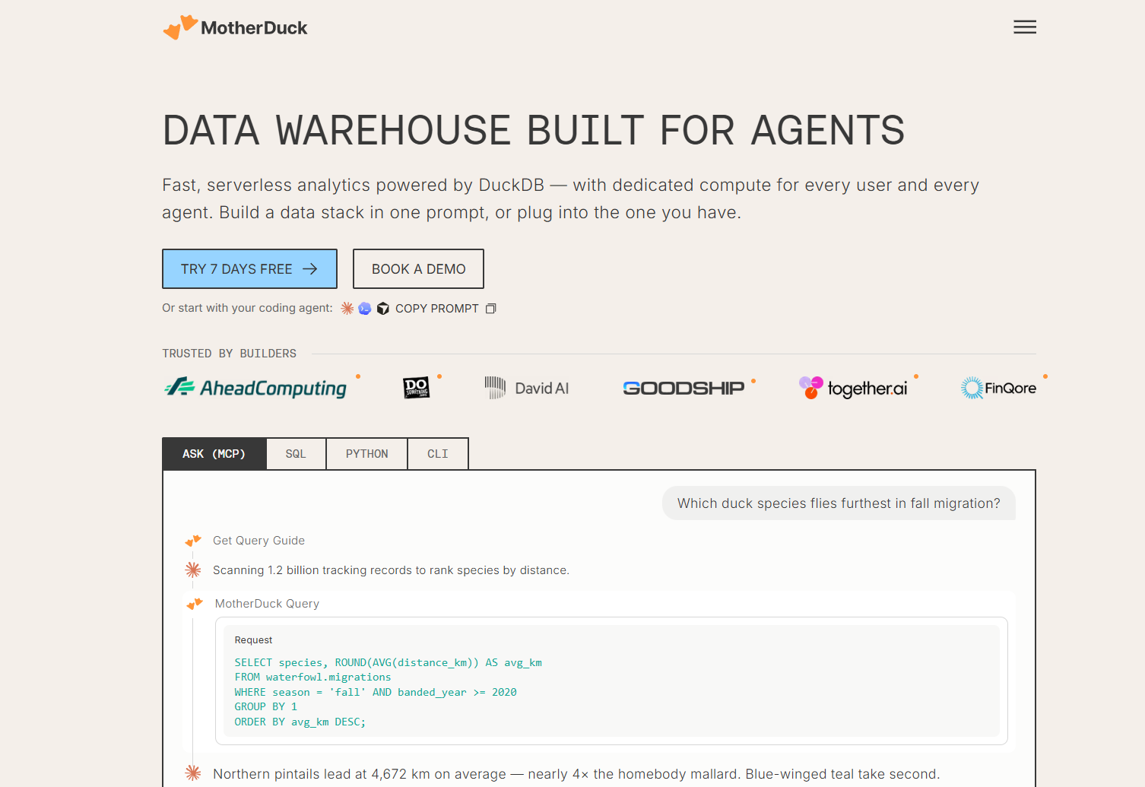Click the 'GROUP BY 1' code line
Viewport: 1145px width, 787px height.
point(265,706)
